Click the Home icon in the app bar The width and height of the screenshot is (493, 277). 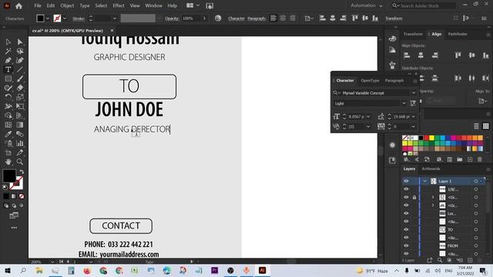(x=18, y=5)
